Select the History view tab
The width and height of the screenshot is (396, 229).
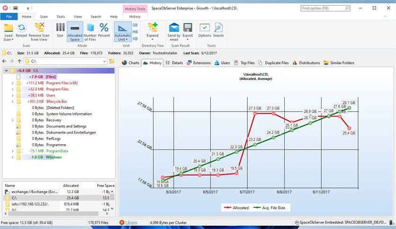152,63
